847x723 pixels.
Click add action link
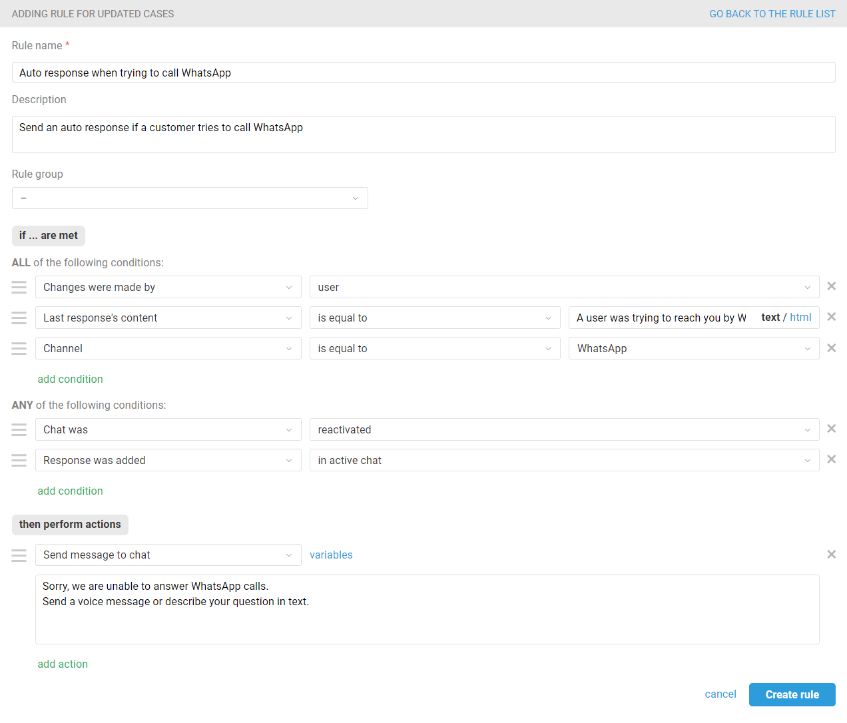63,664
